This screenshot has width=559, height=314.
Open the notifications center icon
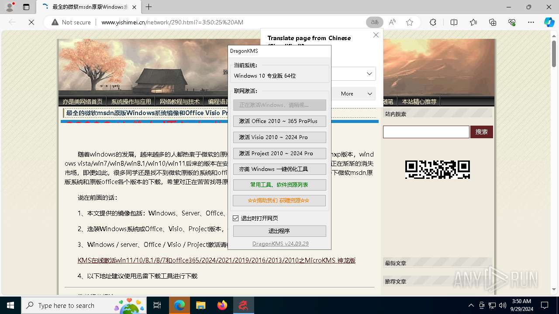point(545,305)
